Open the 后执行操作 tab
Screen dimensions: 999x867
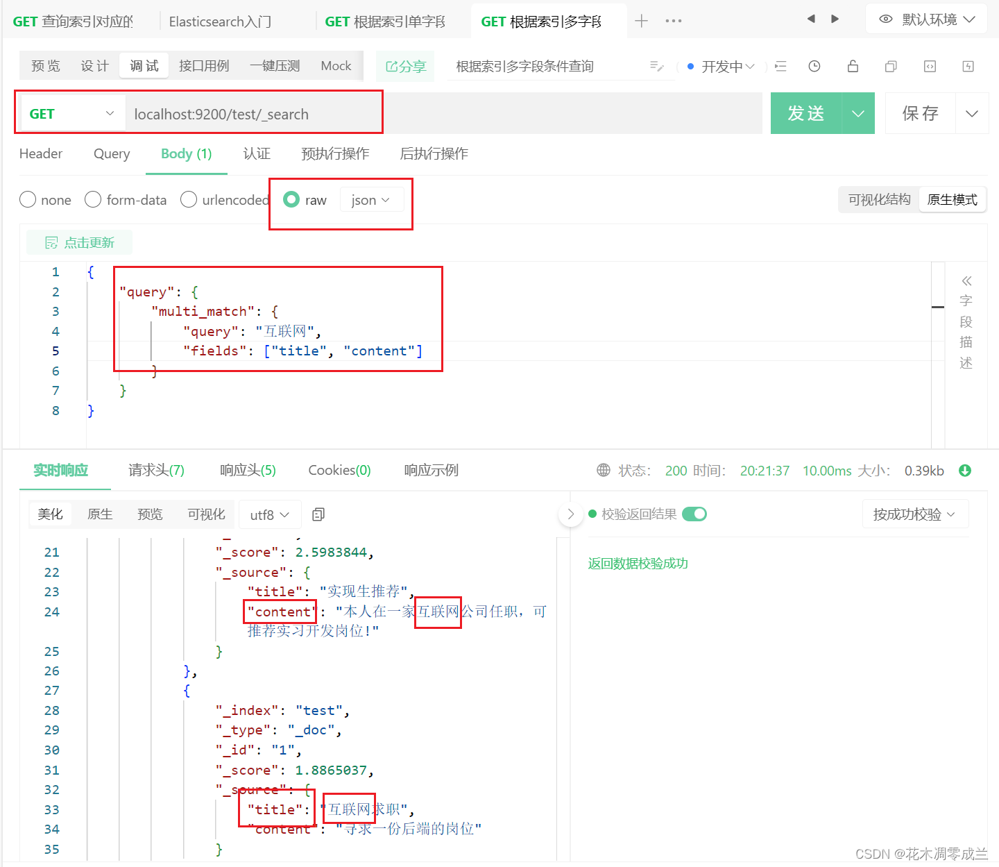pos(434,153)
